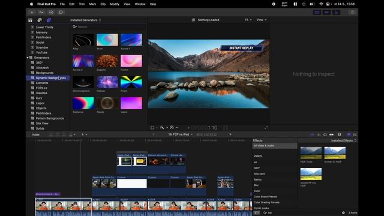Select the Doppler generator thumbnail
The height and width of the screenshot is (216, 384).
point(107,61)
